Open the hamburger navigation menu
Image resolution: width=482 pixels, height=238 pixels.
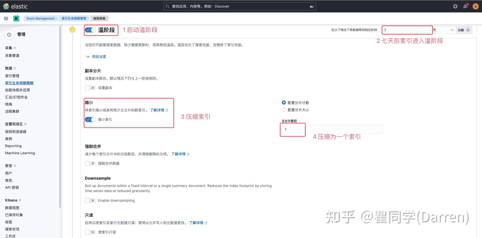(6, 18)
